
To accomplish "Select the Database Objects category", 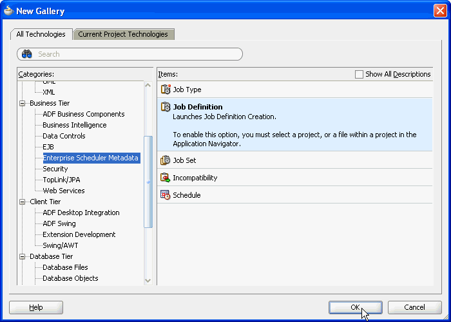I will click(70, 278).
